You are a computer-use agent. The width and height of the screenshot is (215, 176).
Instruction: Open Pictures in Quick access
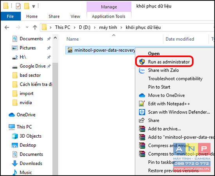point(28,48)
